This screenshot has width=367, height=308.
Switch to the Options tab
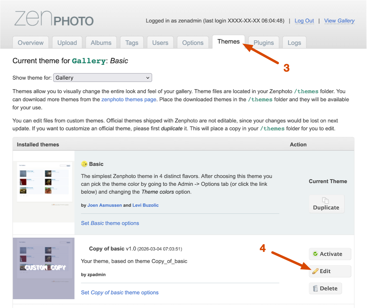click(193, 43)
